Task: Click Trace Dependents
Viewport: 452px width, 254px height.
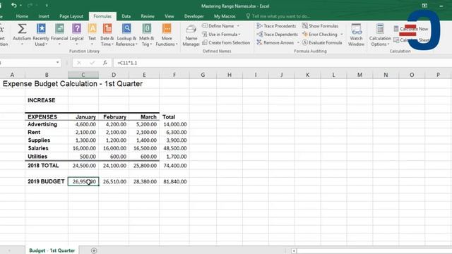Action: pos(277,35)
